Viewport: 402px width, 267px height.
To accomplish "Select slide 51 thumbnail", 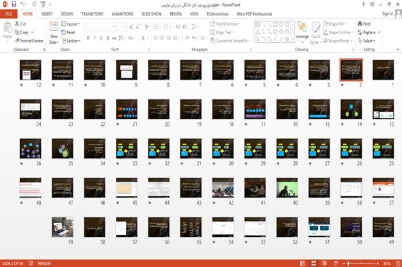I will [319, 227].
